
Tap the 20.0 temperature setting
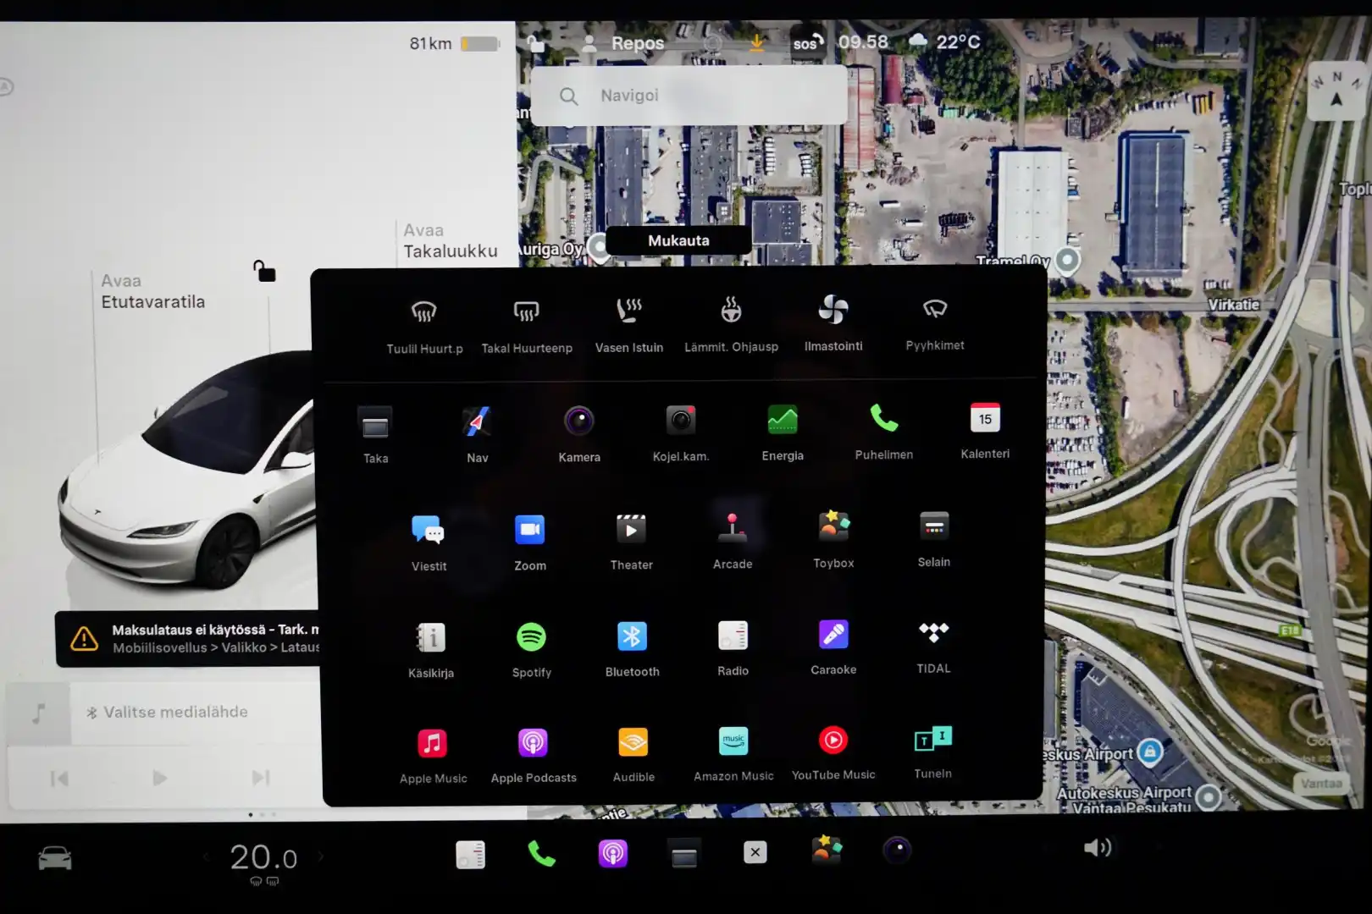click(x=263, y=857)
